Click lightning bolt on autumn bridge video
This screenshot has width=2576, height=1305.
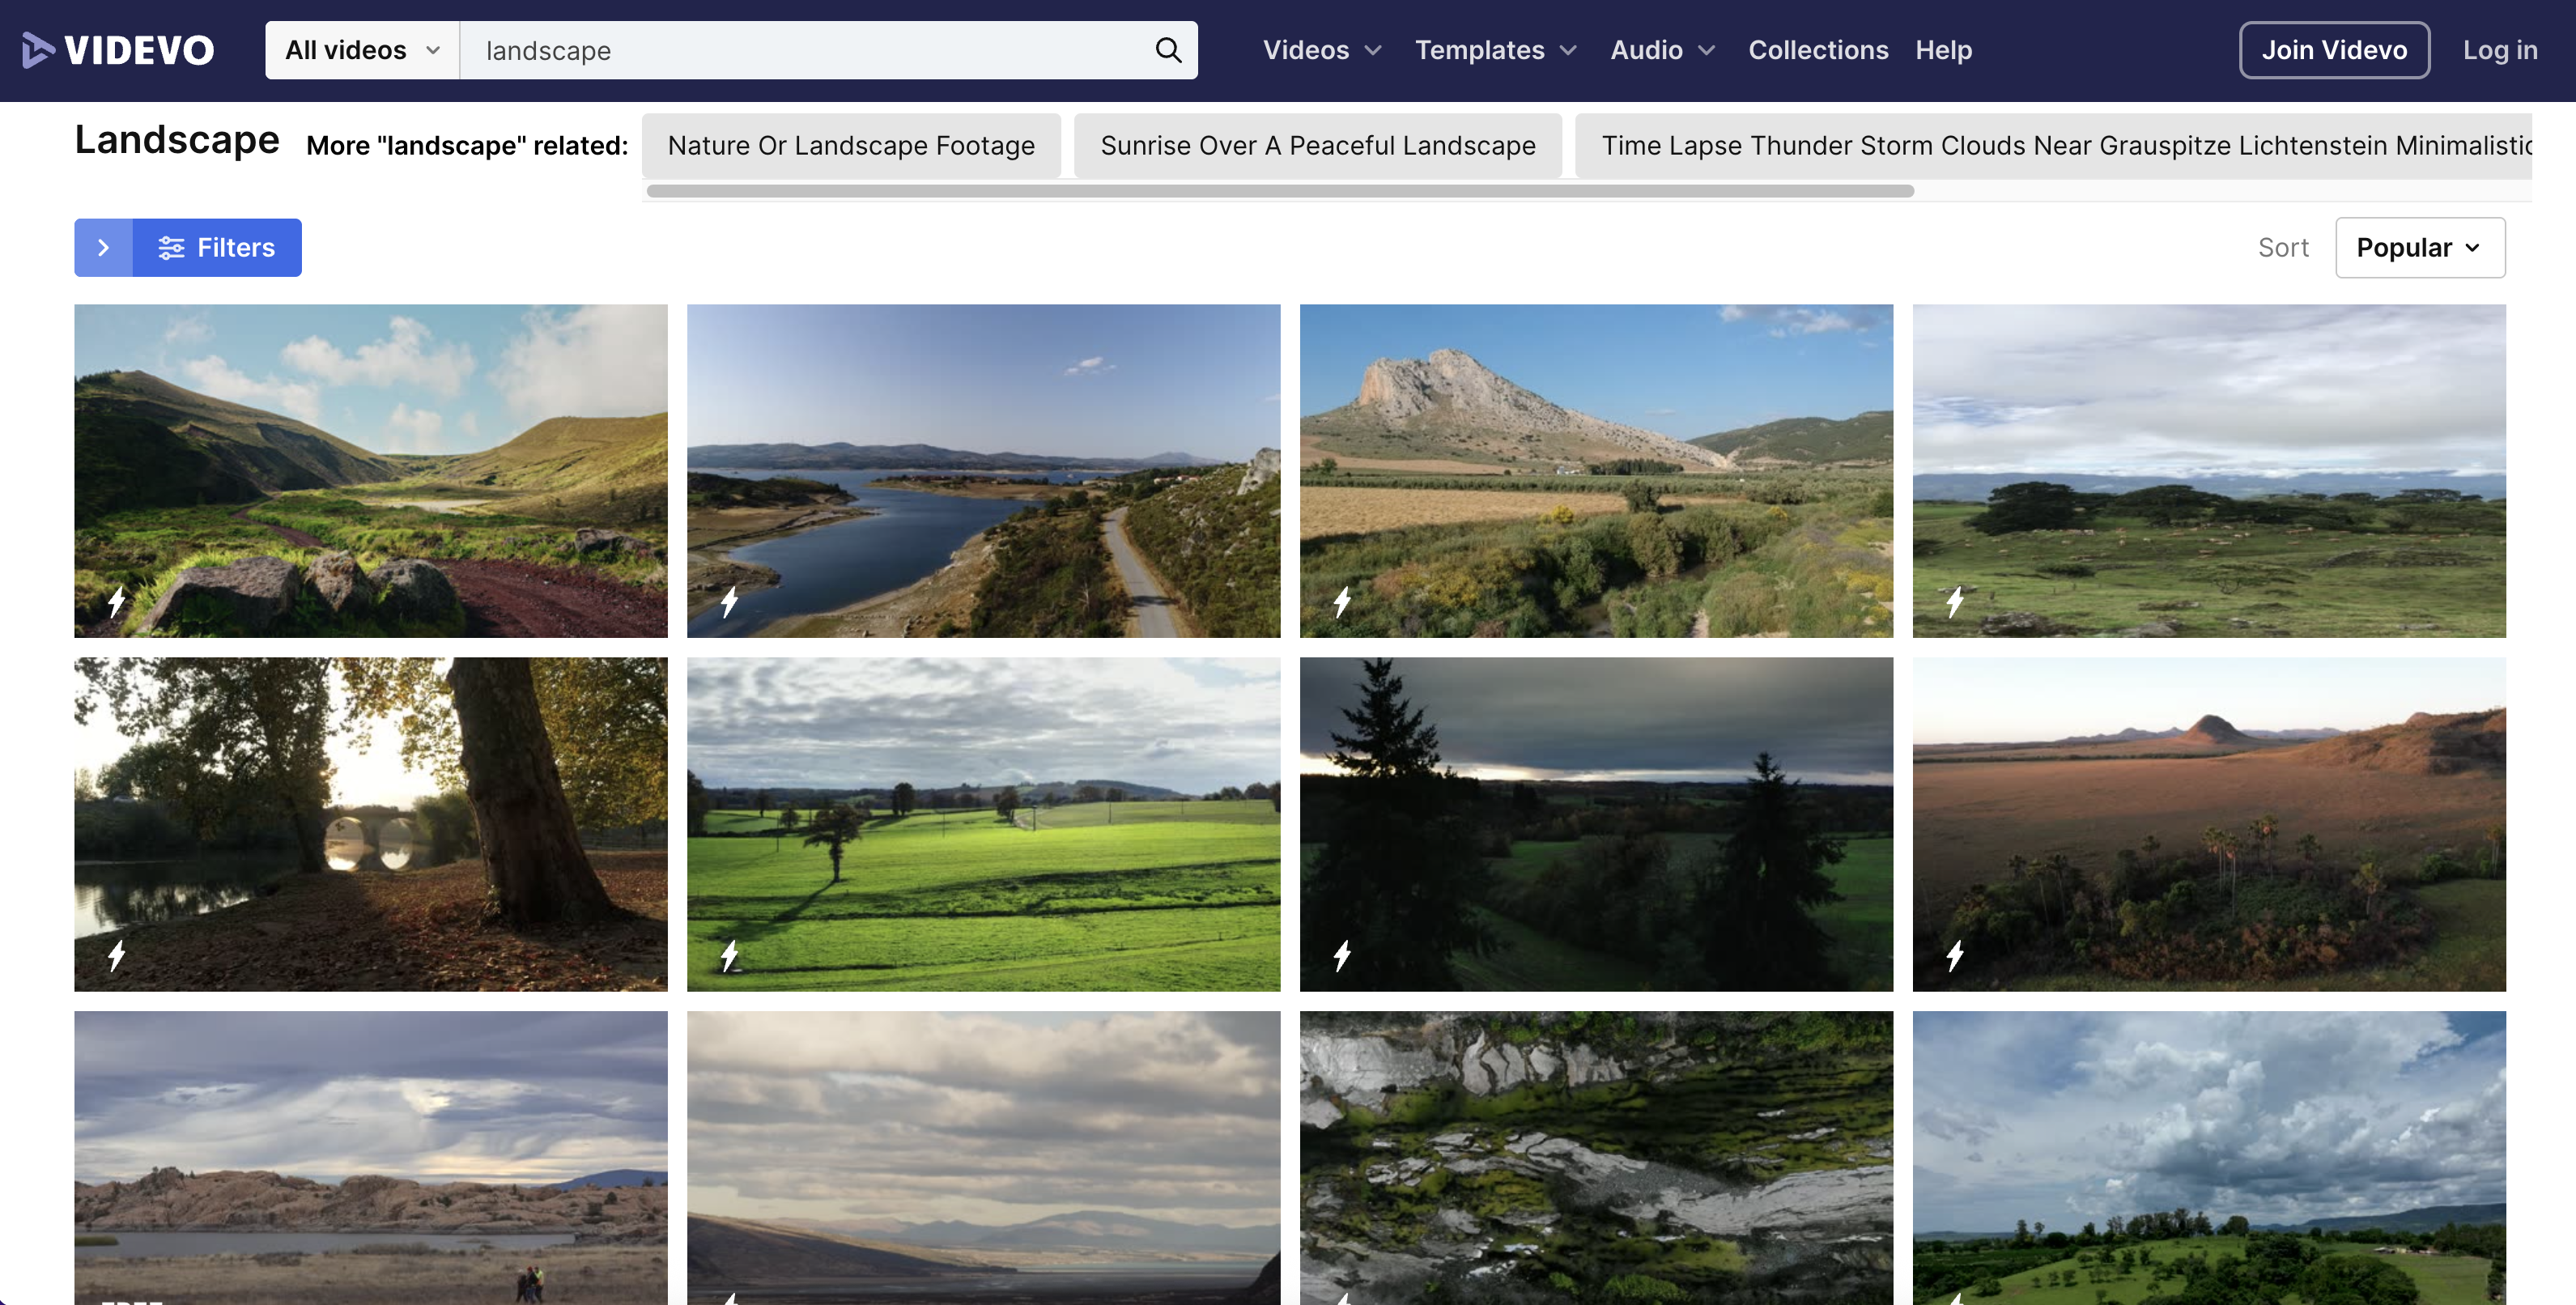click(x=117, y=956)
